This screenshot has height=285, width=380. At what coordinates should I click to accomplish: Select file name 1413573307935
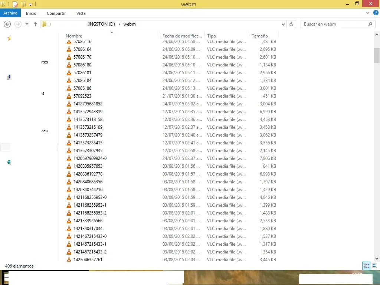[88, 151]
